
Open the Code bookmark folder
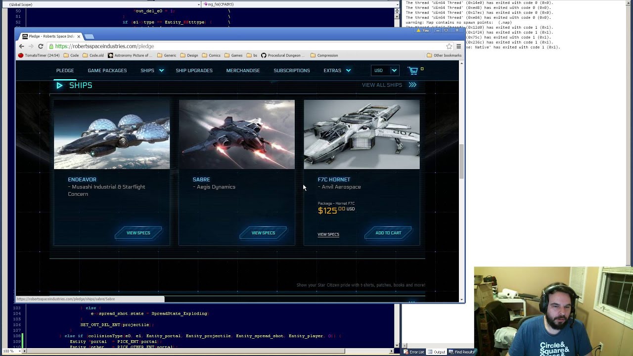click(x=71, y=55)
